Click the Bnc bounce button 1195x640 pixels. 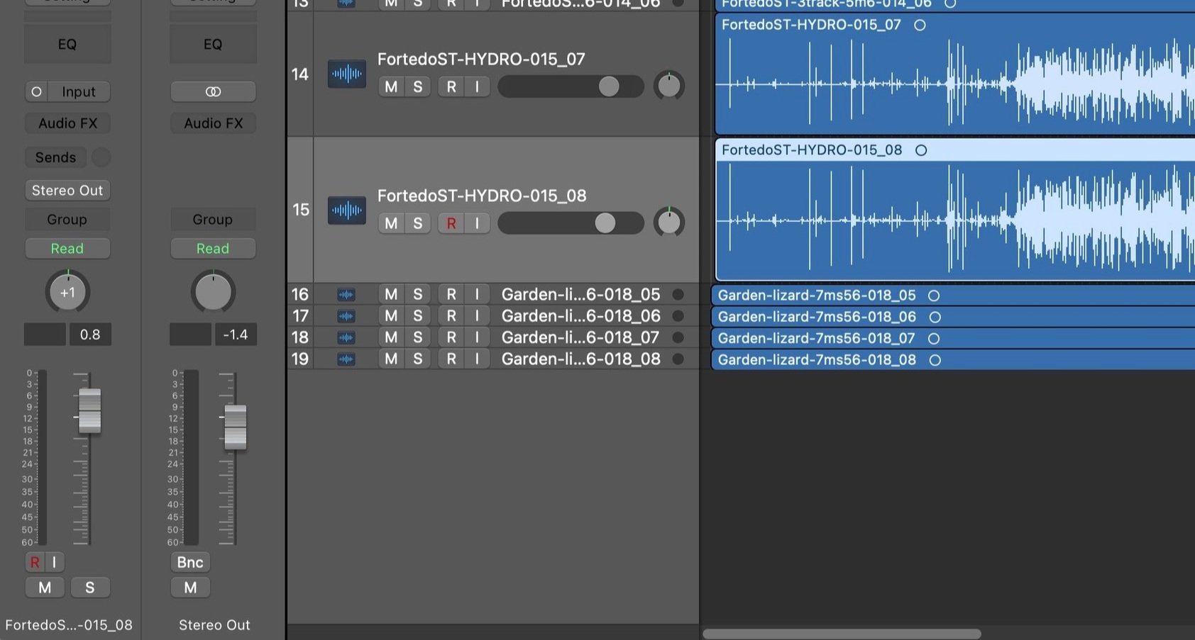190,562
